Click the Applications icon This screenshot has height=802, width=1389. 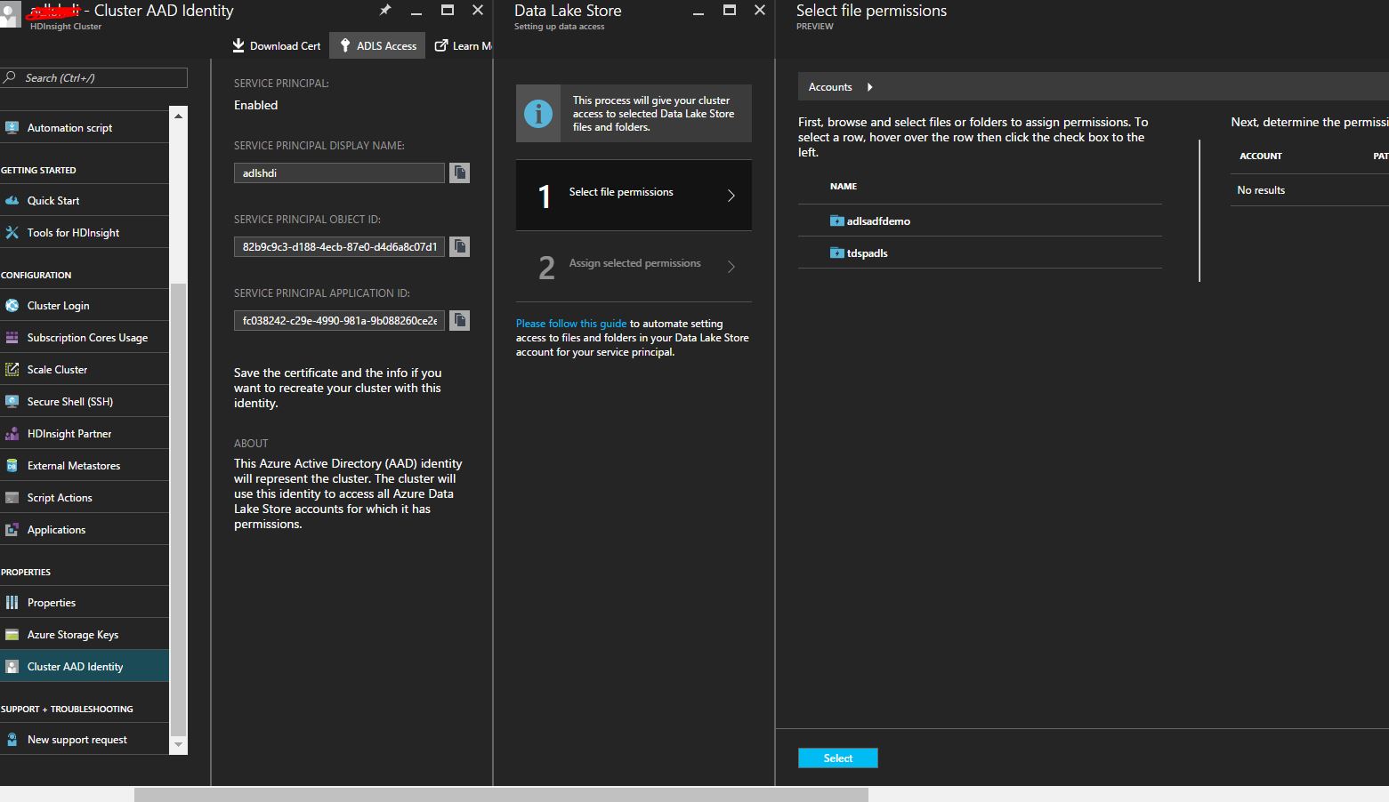[x=12, y=530]
